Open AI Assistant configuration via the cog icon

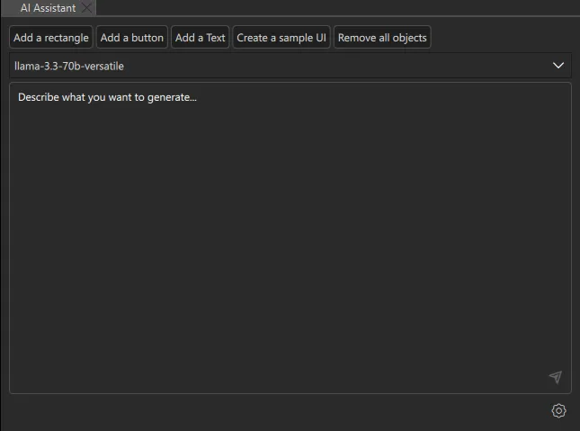tap(558, 411)
